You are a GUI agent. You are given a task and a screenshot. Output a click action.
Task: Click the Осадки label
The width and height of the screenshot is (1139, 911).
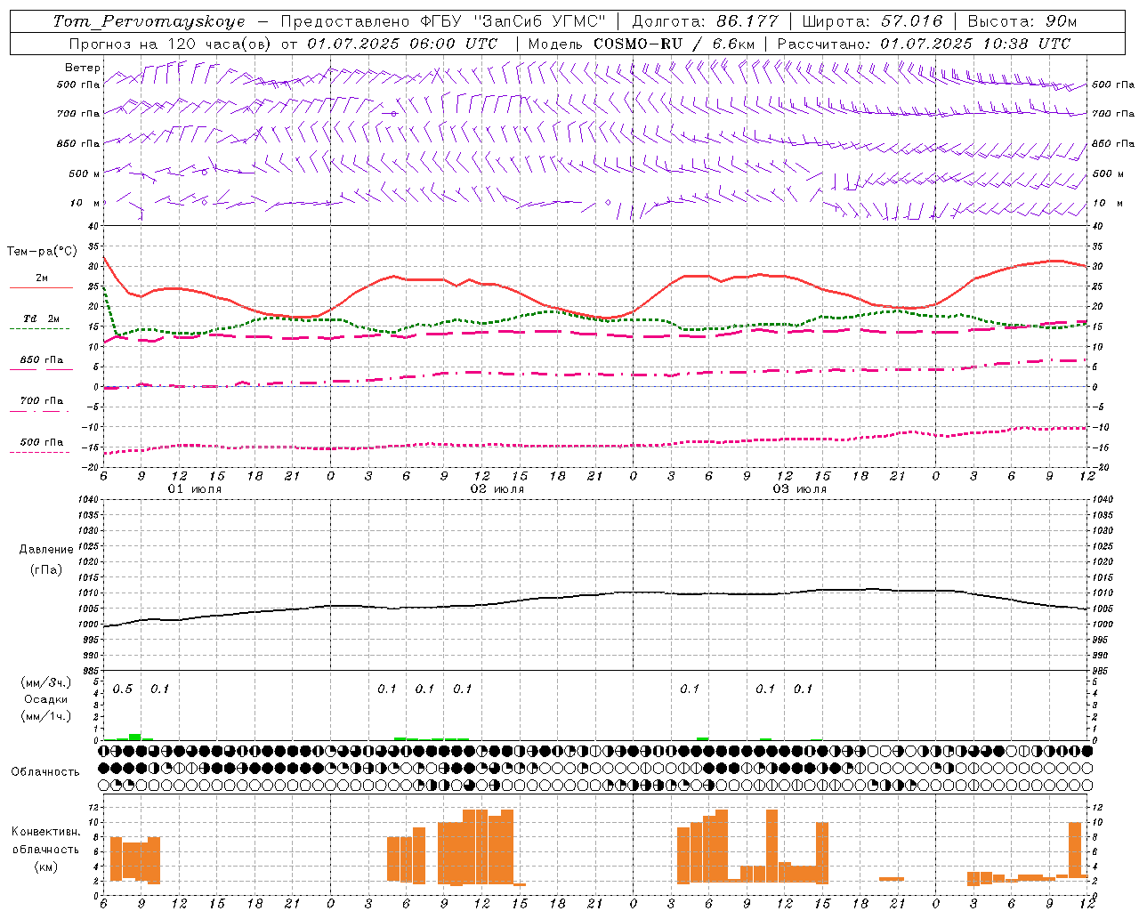point(46,699)
